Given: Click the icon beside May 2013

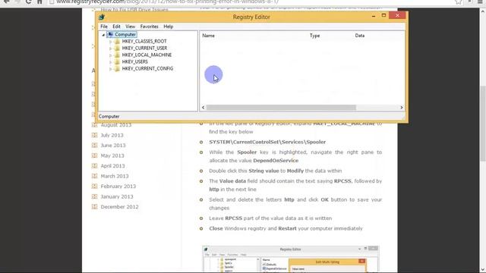Looking at the screenshot, I should tap(94, 155).
